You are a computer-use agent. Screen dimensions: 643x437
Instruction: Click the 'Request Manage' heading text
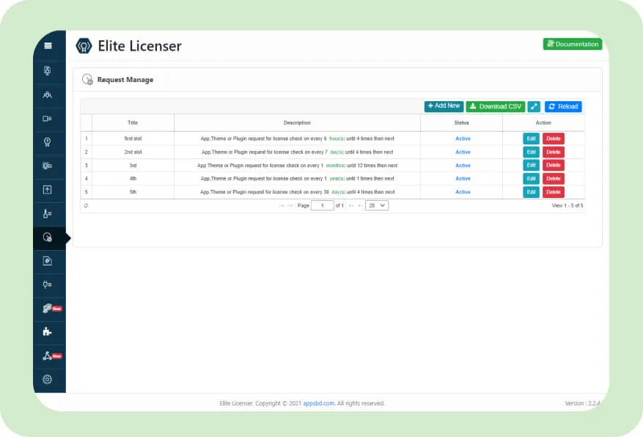[125, 79]
